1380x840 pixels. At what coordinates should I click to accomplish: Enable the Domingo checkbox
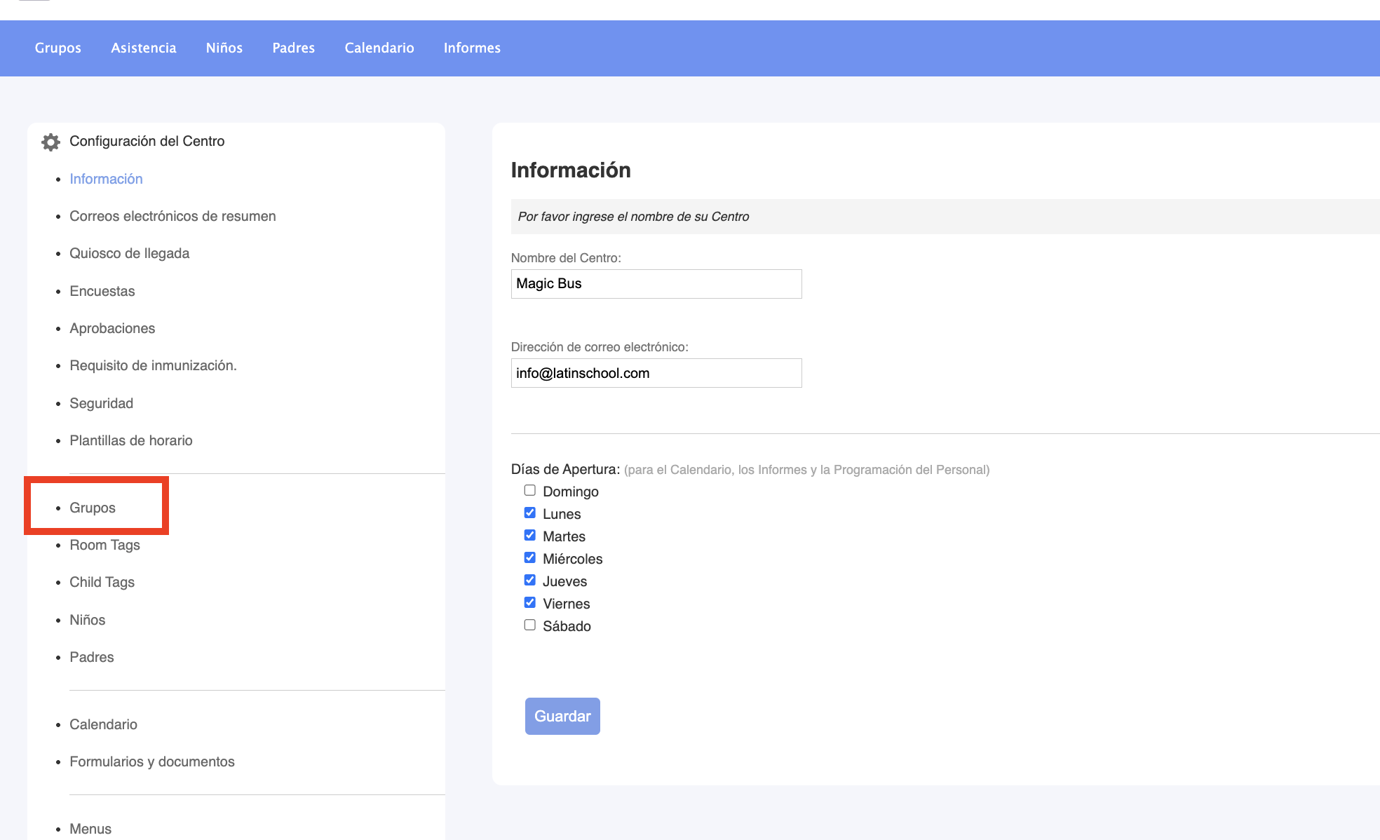pos(530,490)
